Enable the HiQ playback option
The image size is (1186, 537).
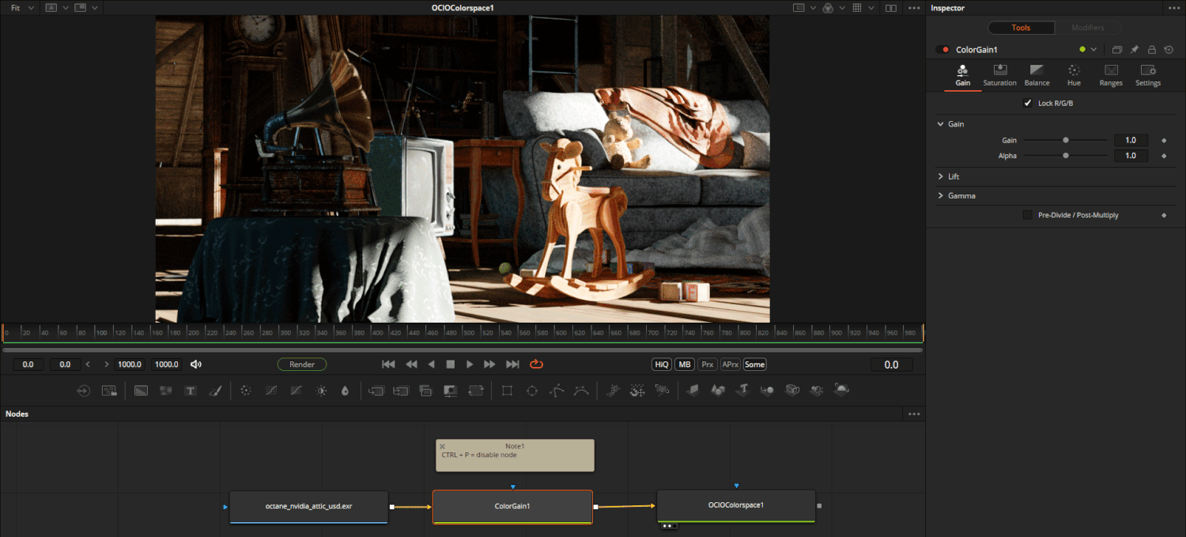click(661, 364)
